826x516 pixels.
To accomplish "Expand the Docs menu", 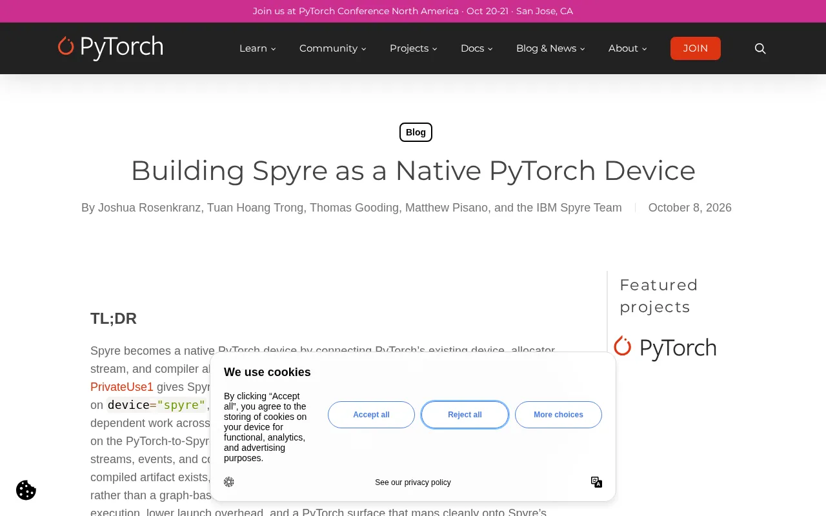I will (x=476, y=48).
